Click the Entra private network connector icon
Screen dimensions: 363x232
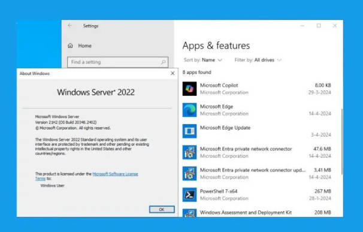pyautogui.click(x=189, y=152)
